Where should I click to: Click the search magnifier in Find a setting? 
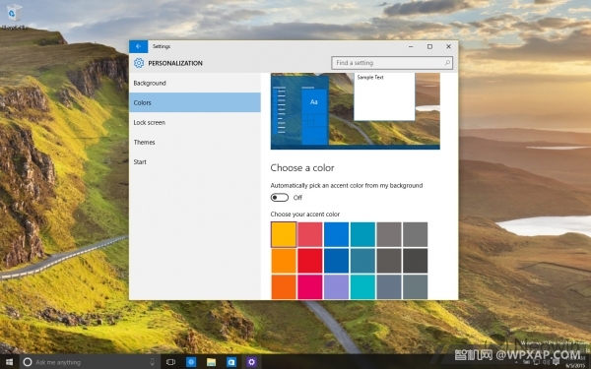pos(447,63)
